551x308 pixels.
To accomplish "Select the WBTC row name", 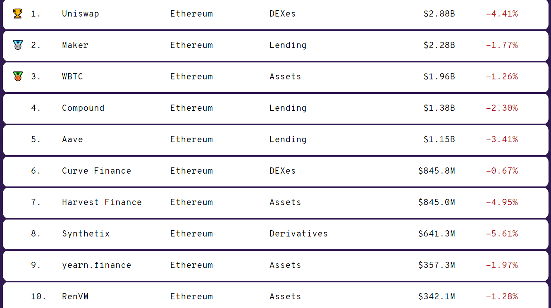I will point(72,76).
